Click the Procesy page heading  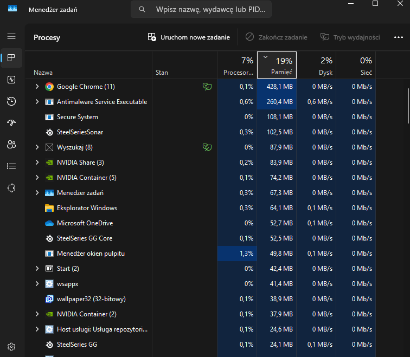[47, 37]
